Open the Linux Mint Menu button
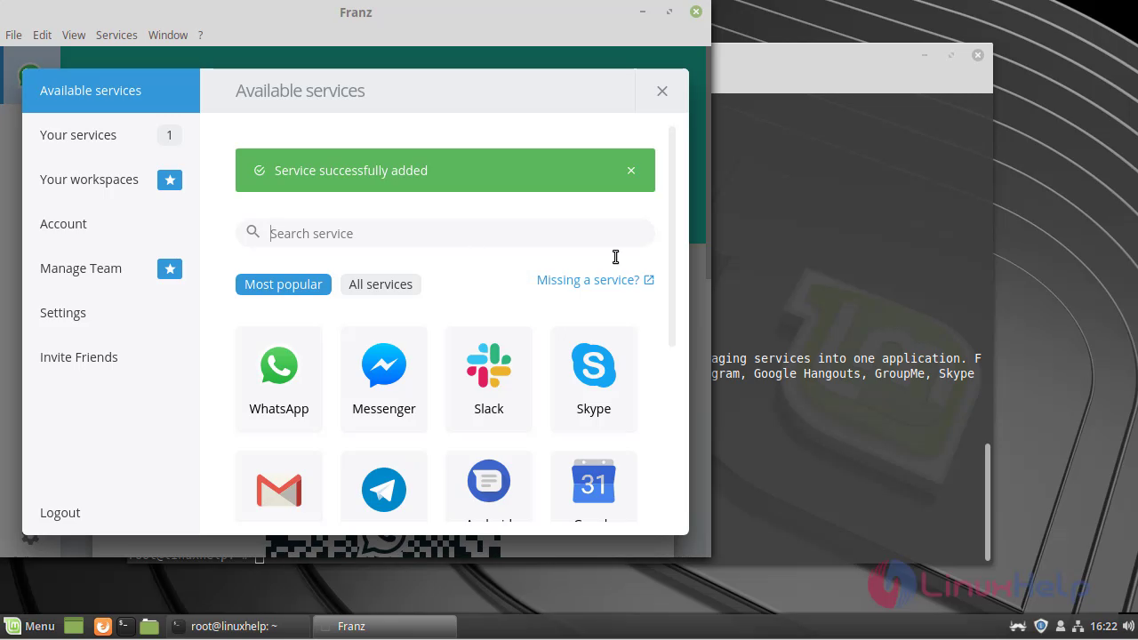The height and width of the screenshot is (640, 1138). [x=29, y=626]
